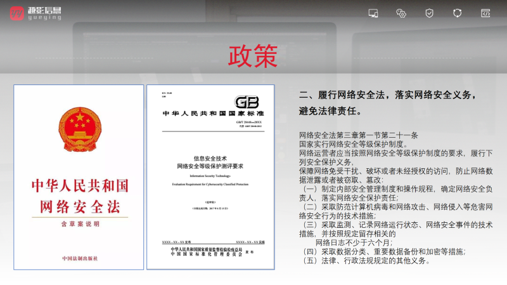Click the 网络安全法 red title on book
The image size is (507, 285).
[x=80, y=206]
